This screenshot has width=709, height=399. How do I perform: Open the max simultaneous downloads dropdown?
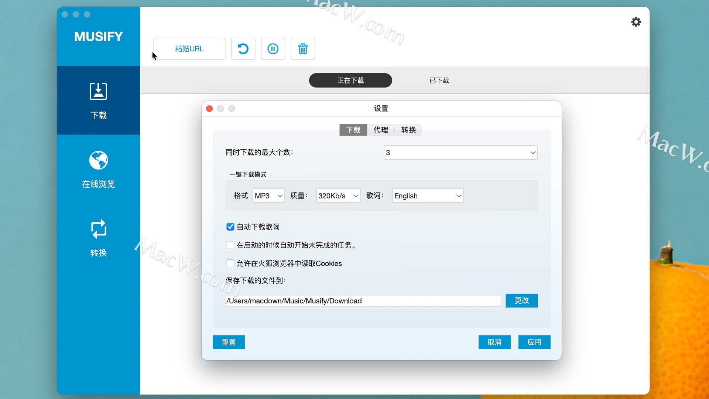pyautogui.click(x=460, y=152)
